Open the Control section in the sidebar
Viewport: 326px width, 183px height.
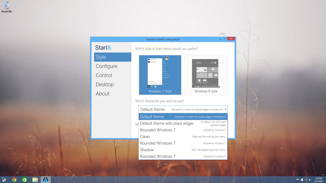(x=104, y=75)
